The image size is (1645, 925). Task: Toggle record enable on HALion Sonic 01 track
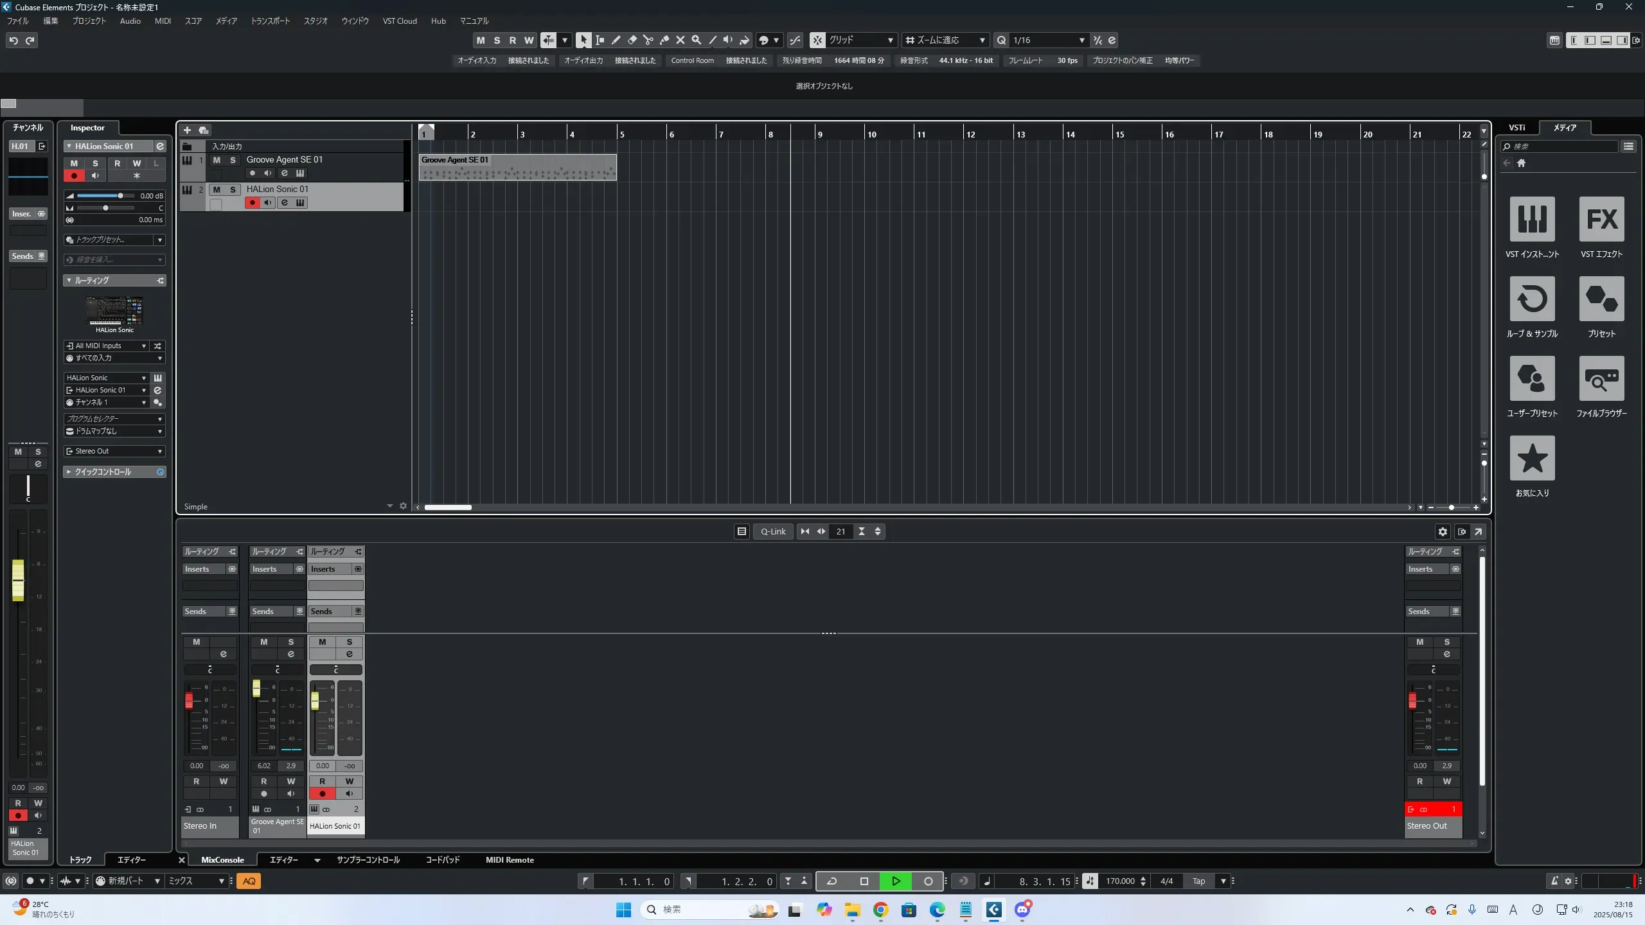[x=252, y=203]
